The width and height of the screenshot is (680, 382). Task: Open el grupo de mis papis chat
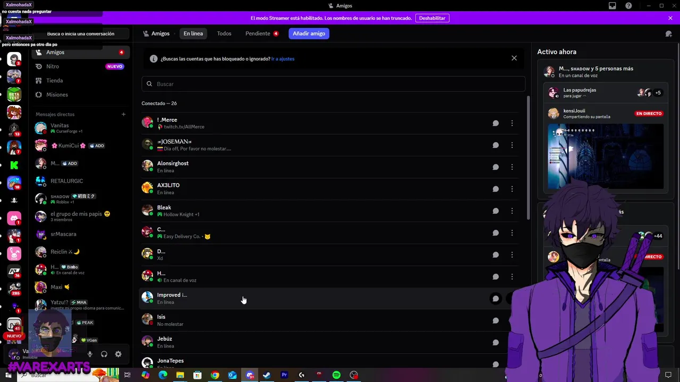(x=80, y=216)
